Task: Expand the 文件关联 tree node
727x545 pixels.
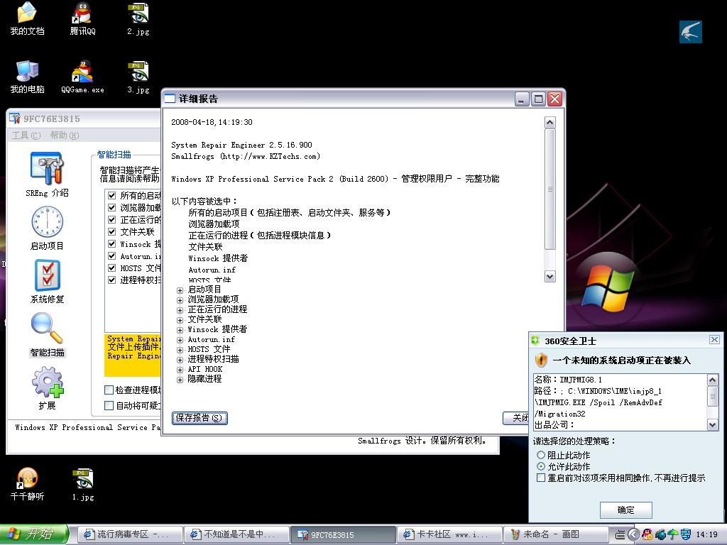Action: (180, 320)
